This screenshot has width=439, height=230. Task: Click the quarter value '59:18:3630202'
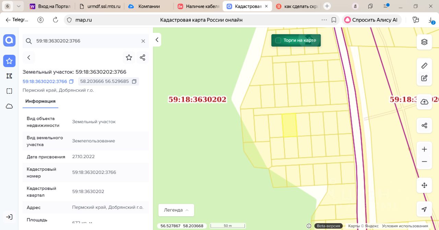88,192
